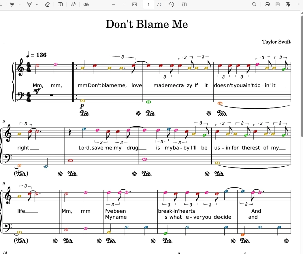
Task: Open the Translate tool
Action: (x=86, y=4)
